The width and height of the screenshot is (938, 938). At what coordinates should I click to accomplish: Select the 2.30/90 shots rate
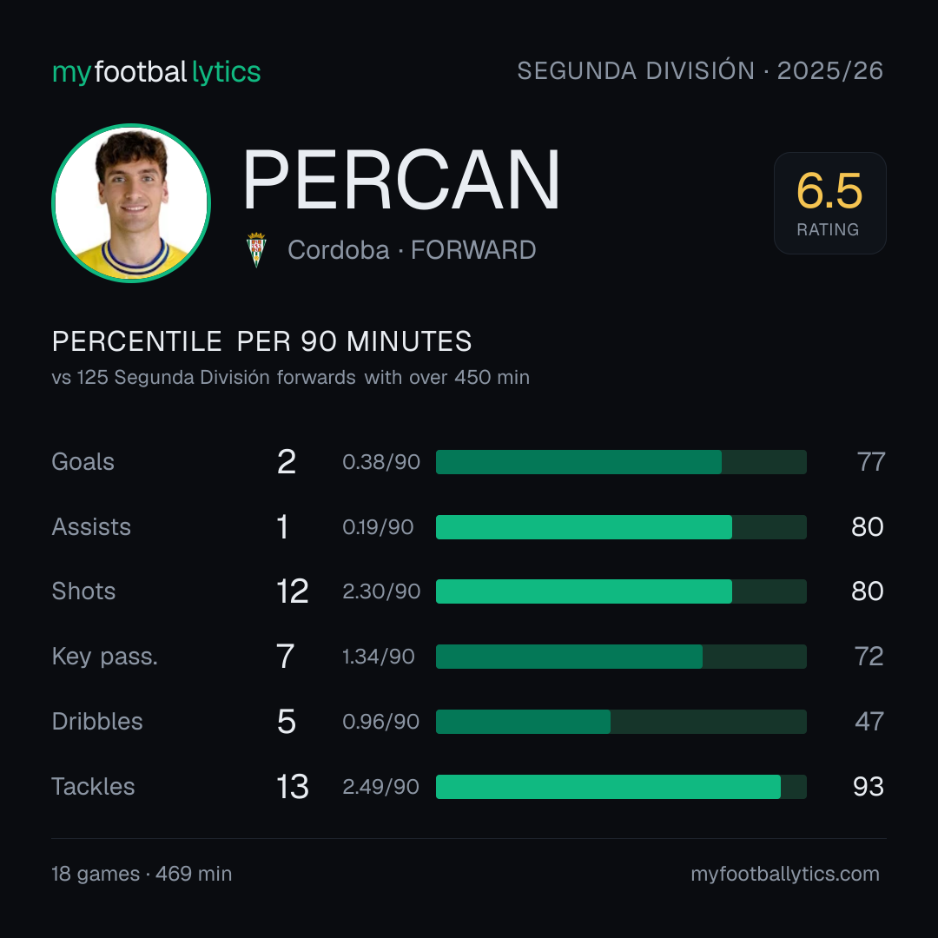click(x=381, y=591)
